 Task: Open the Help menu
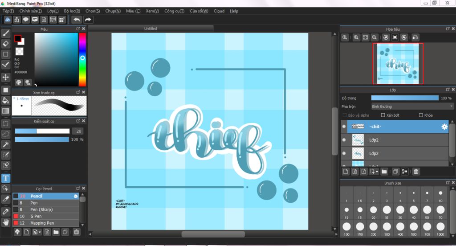point(234,11)
